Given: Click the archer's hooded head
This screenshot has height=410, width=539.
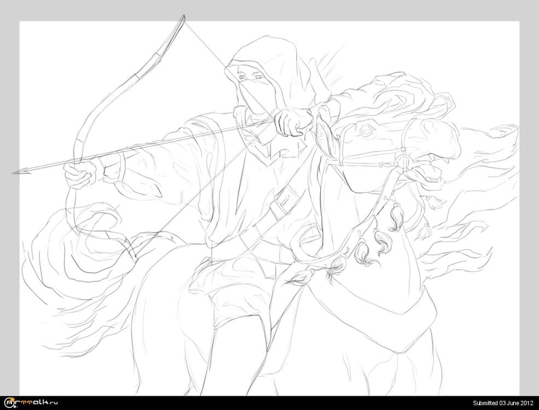Looking at the screenshot, I should tap(263, 60).
